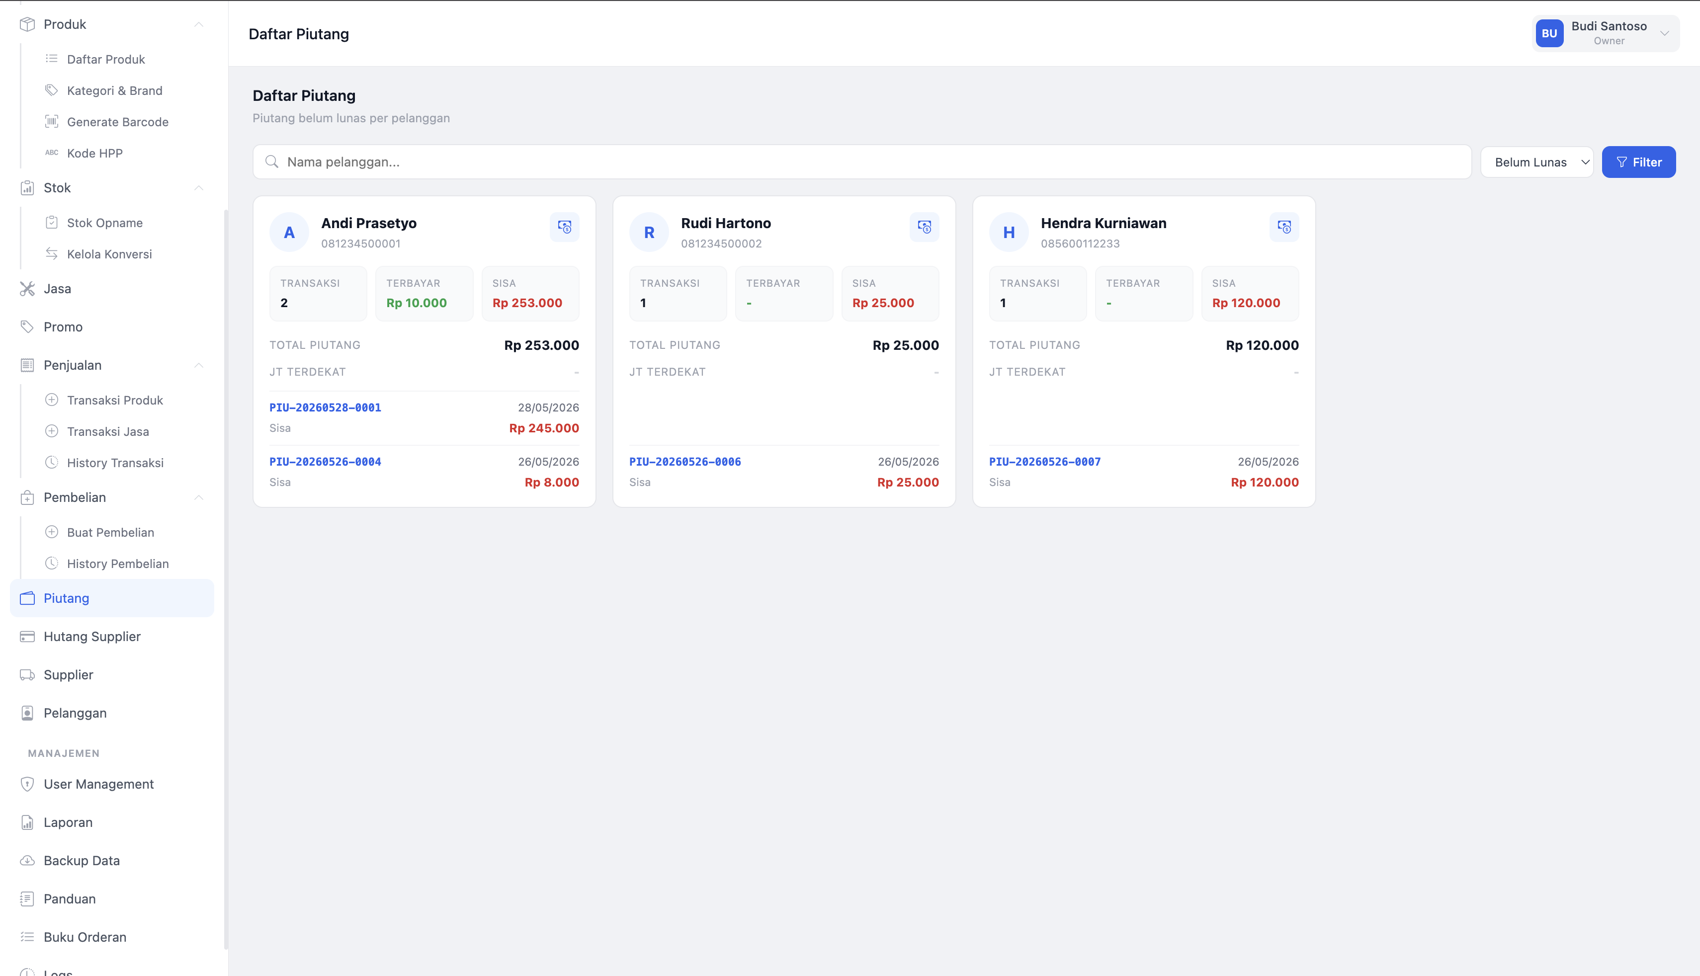Viewport: 1700px width, 976px height.
Task: Go to Kategori & Brand
Action: pos(115,90)
